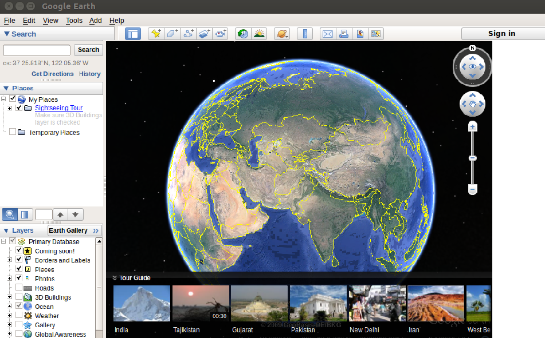Expand Sightseeing Tour folder
Viewport: 545px width, 338px height.
(10, 108)
